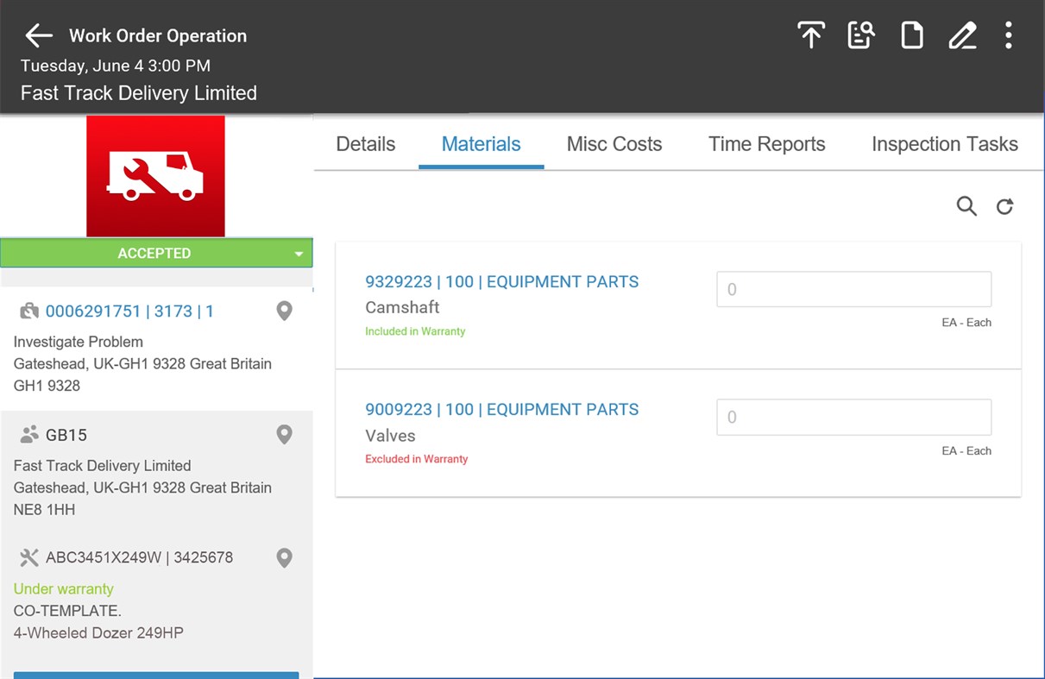1045x679 pixels.
Task: Click the quantity field for Camshaft
Action: click(853, 289)
